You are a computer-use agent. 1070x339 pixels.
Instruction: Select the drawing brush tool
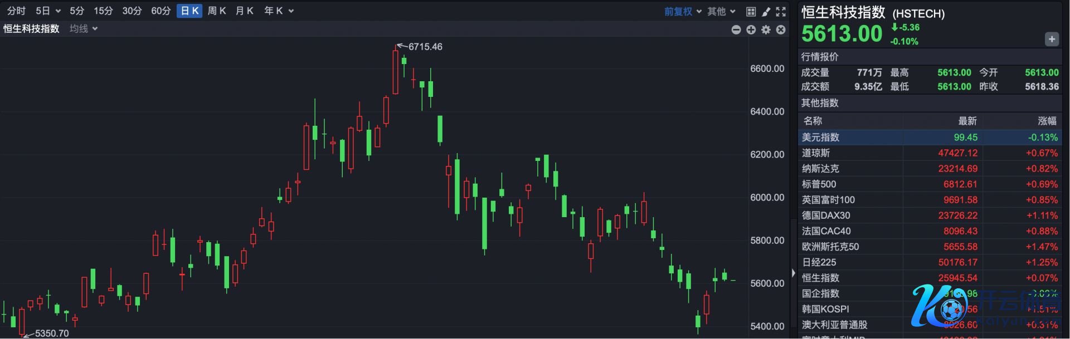766,12
